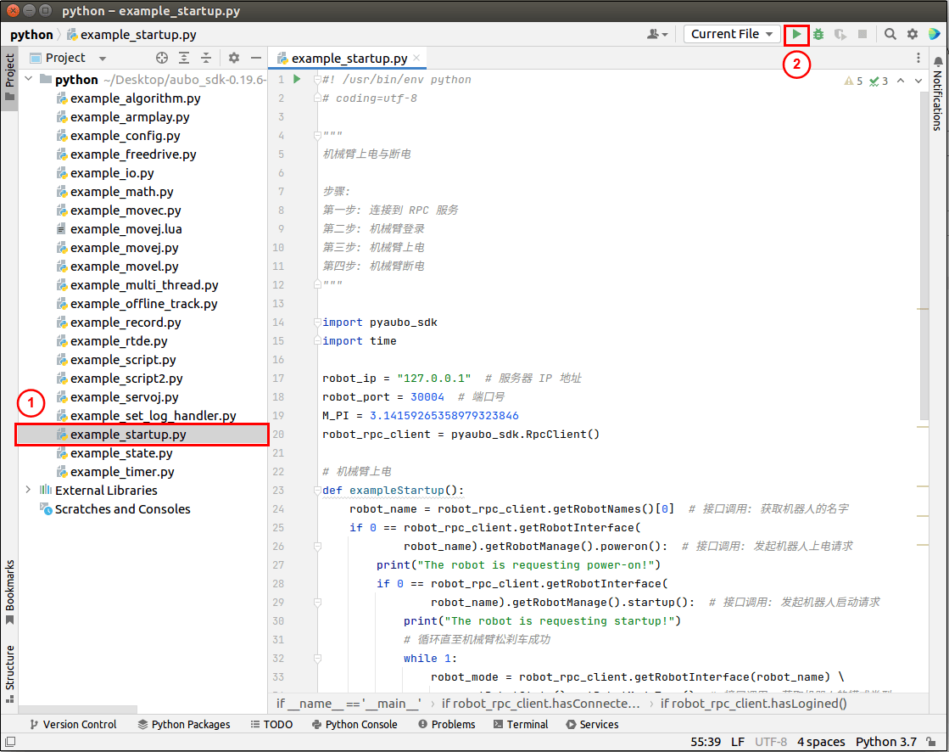Select example_timer.py file
Screen dimensions: 949x752
click(122, 472)
